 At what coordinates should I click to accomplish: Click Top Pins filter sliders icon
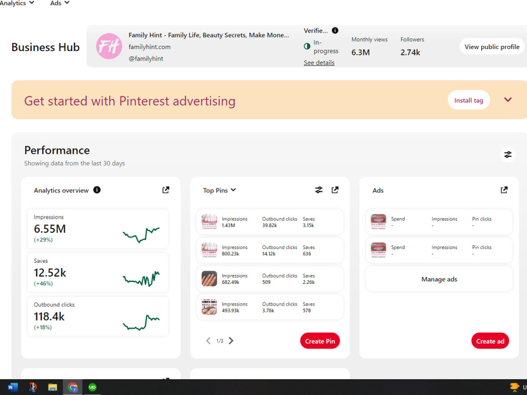pos(319,190)
